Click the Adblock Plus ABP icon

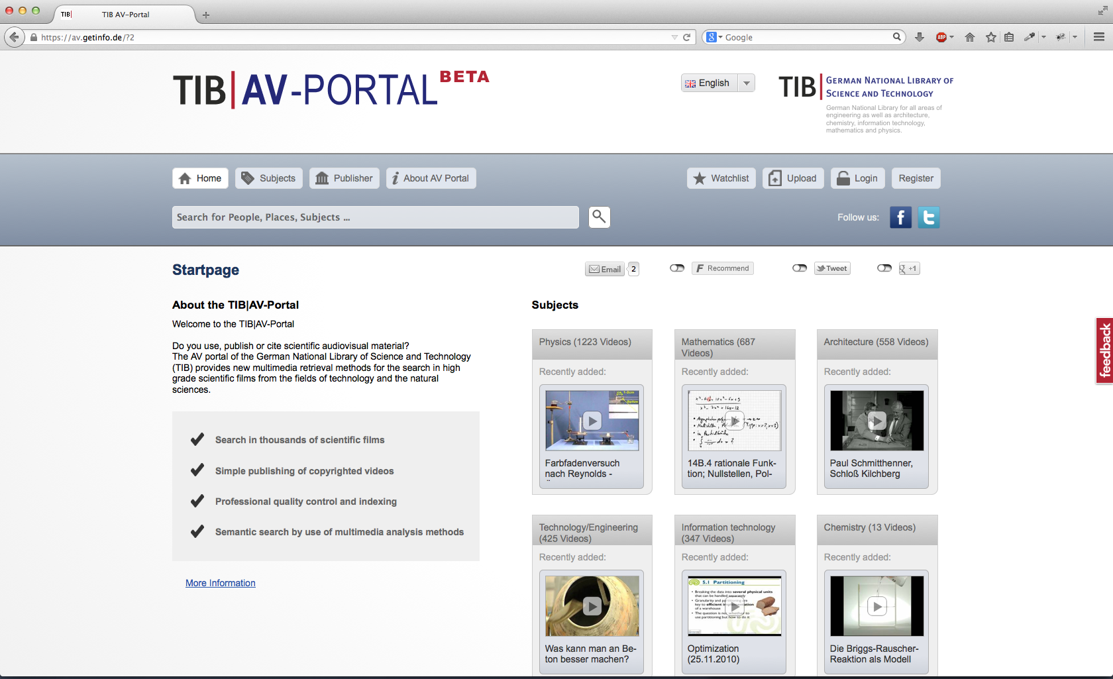click(941, 37)
